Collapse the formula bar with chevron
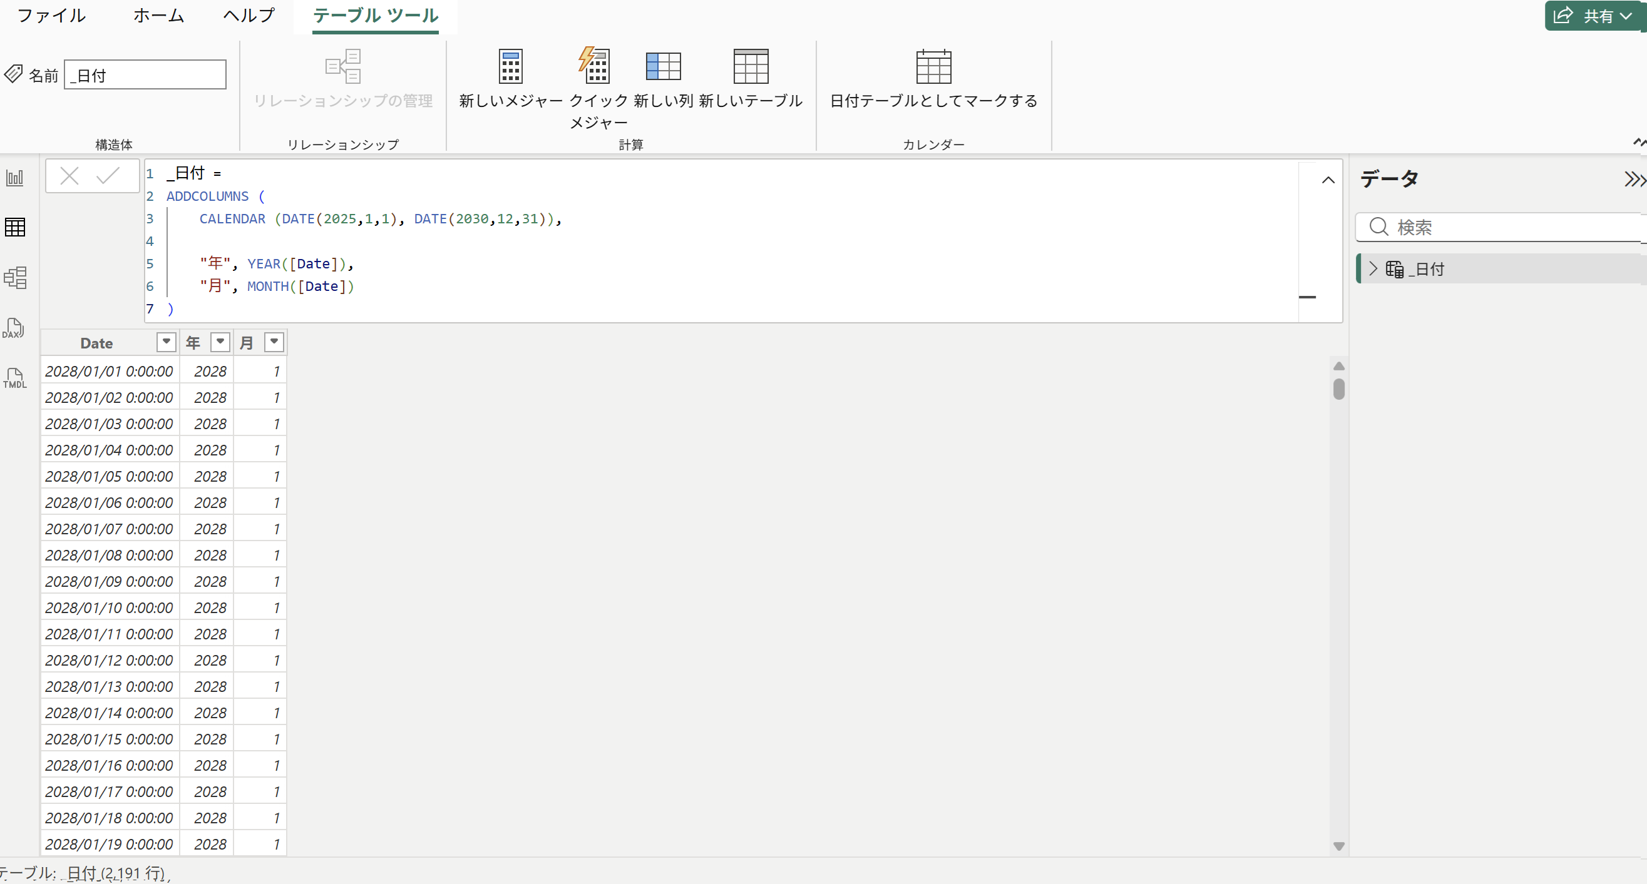 pos(1327,180)
